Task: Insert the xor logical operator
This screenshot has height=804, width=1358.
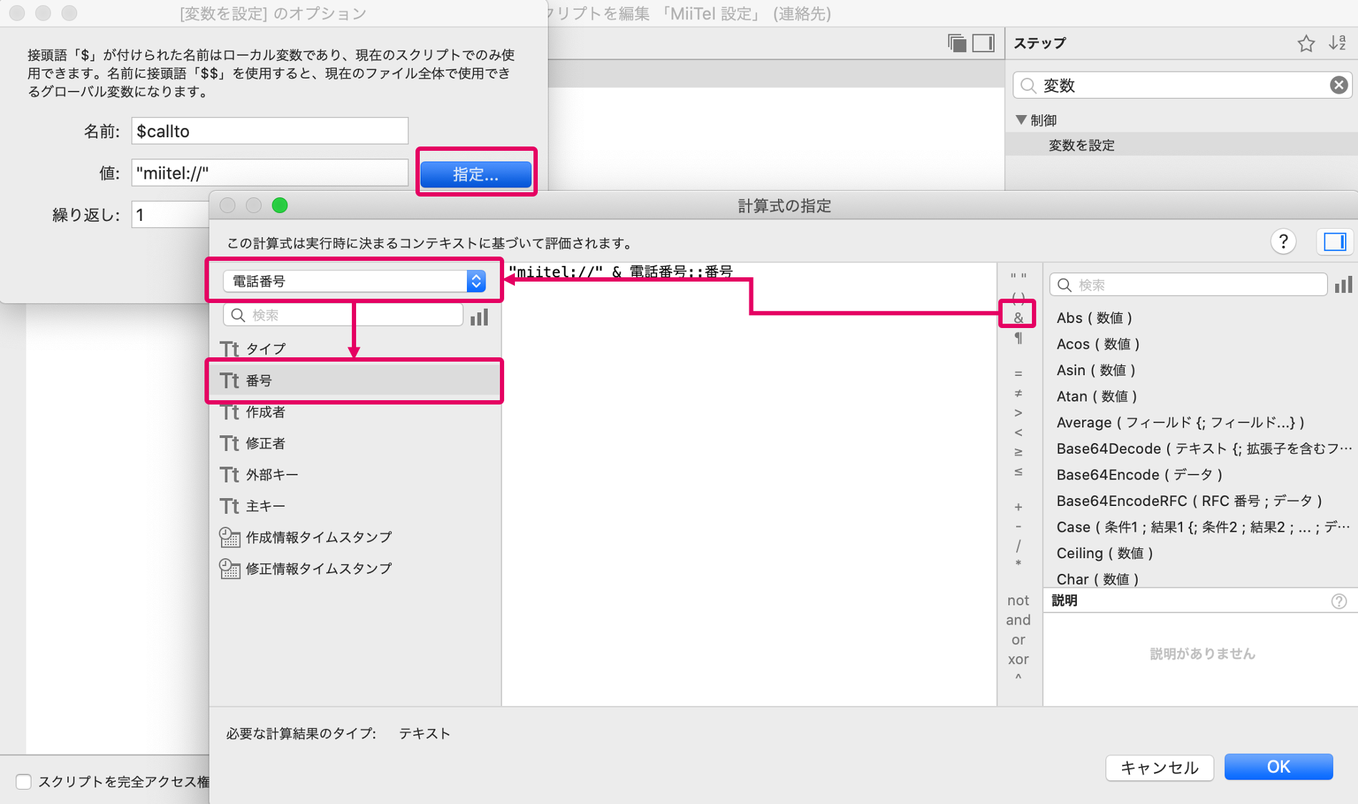Action: [1018, 659]
